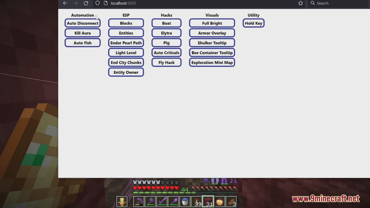This screenshot has height=208, width=370.
Task: Click the Utility column heading
Action: point(253,15)
